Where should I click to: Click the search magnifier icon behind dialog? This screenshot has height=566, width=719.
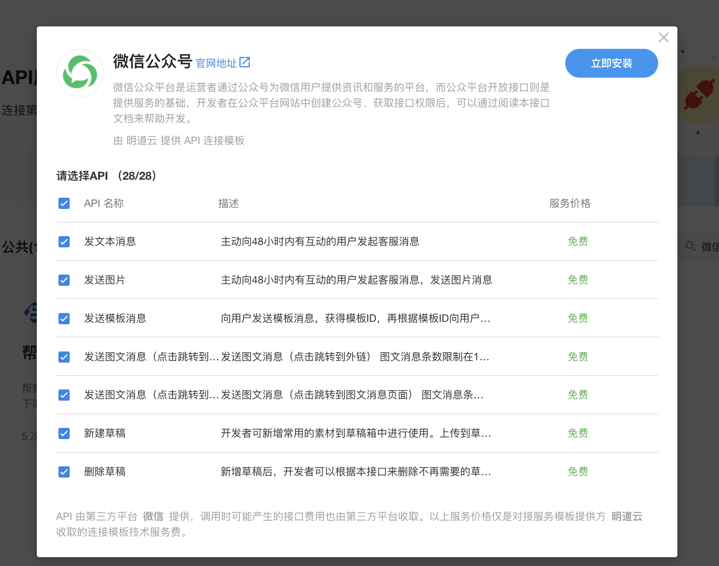[690, 246]
